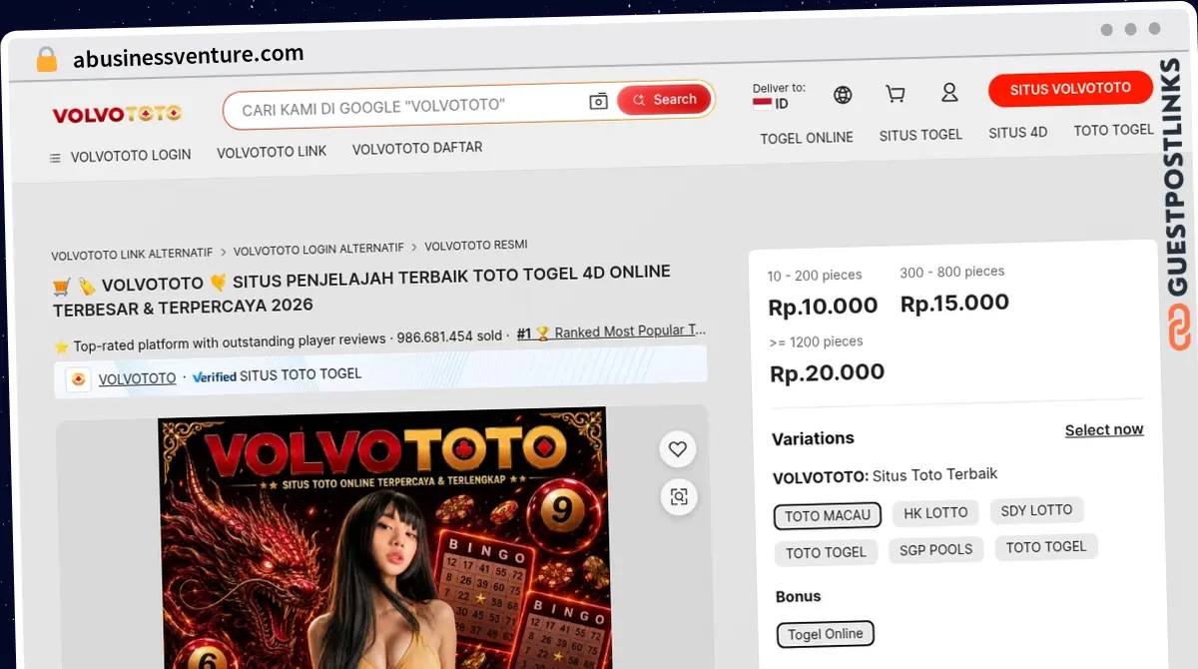Select the SDY LOTTO variation
This screenshot has height=669, width=1198.
[x=1036, y=510]
